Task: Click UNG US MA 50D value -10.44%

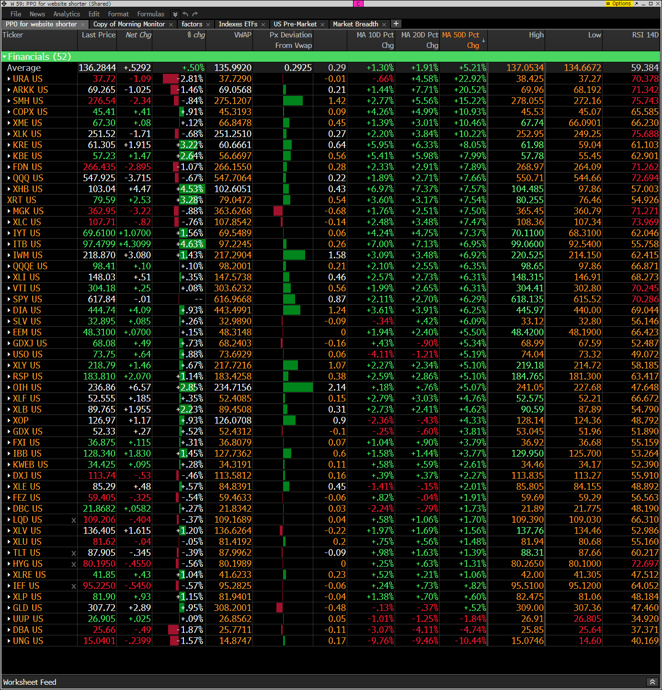Action: tap(469, 641)
